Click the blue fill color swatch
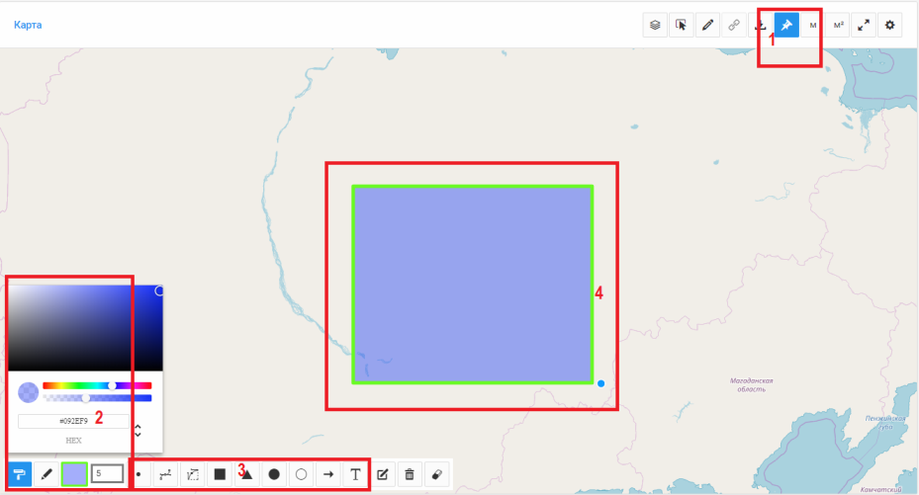 pos(74,474)
